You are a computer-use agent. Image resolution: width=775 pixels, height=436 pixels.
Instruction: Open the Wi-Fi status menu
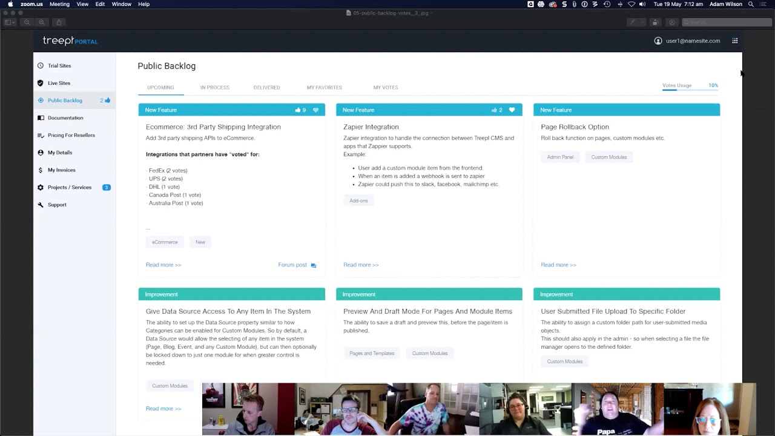[632, 4]
